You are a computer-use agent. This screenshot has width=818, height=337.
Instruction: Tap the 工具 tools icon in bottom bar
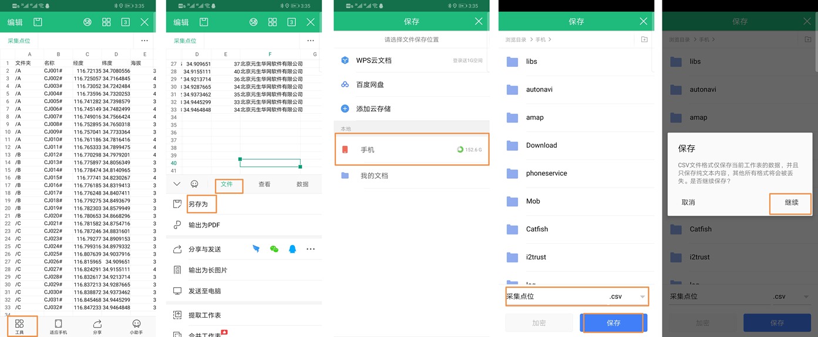click(19, 326)
